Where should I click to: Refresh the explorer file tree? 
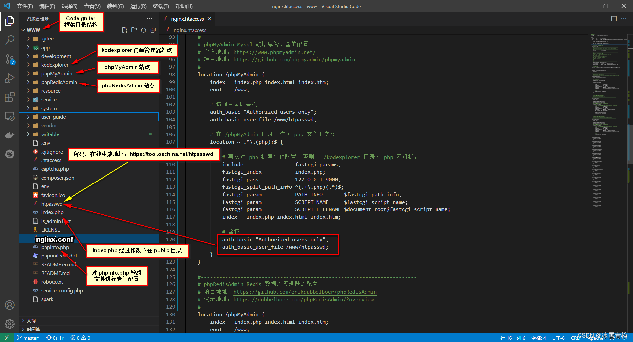click(x=143, y=30)
